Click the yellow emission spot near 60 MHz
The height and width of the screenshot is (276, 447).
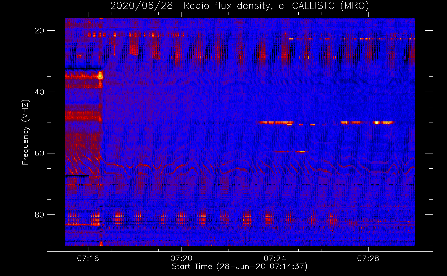point(301,152)
